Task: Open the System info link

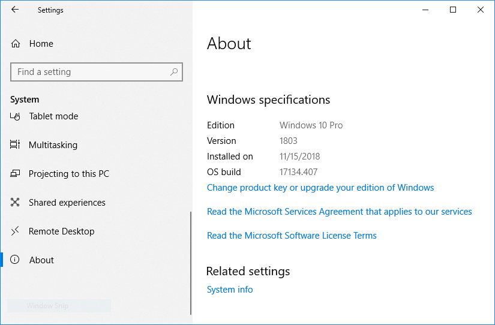Action: 230,290
